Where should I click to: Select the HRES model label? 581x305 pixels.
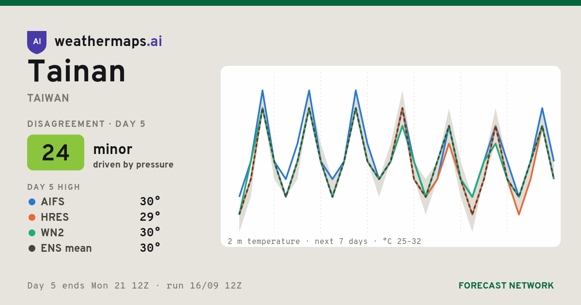pyautogui.click(x=55, y=217)
